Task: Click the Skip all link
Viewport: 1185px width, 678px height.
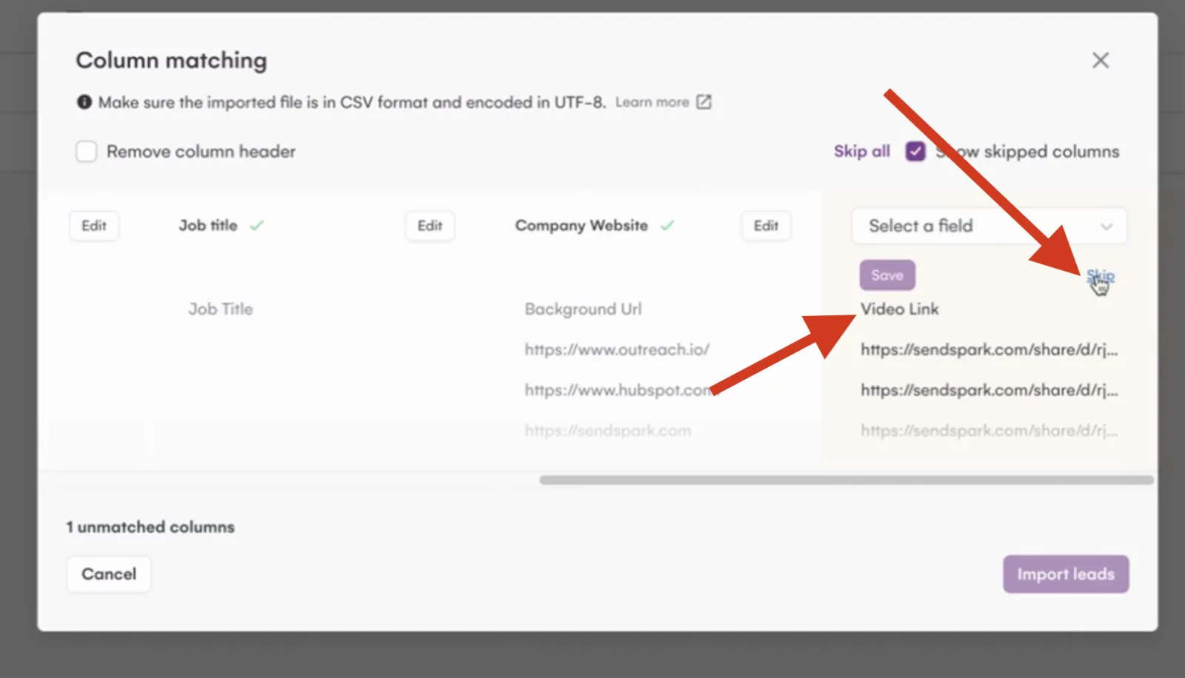Action: click(862, 152)
